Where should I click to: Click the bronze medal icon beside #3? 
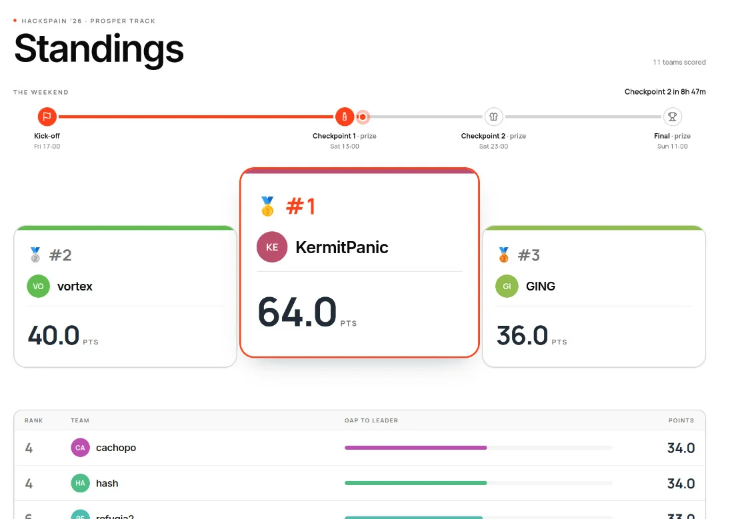click(504, 255)
